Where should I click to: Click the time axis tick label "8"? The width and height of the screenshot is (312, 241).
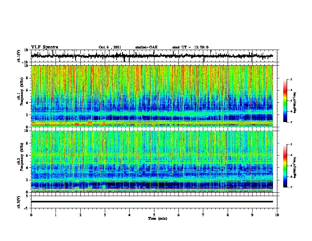tap(228, 215)
